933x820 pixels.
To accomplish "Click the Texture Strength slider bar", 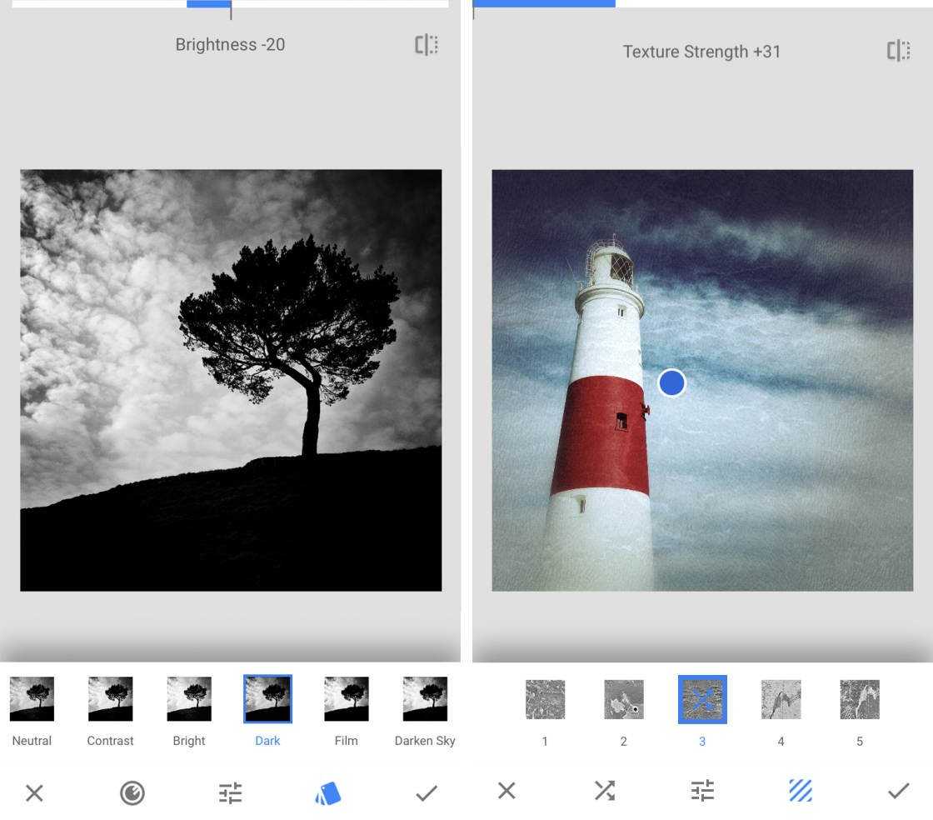I will pyautogui.click(x=702, y=3).
